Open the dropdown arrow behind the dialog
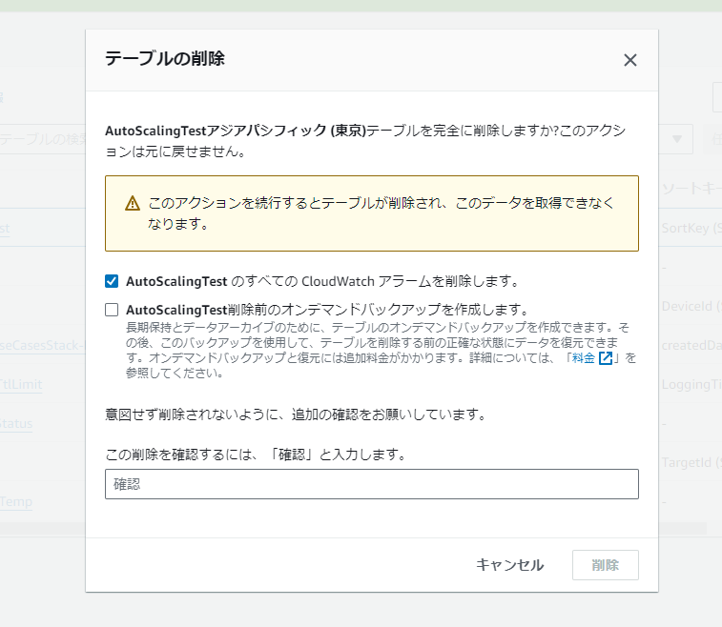The width and height of the screenshot is (722, 627). tap(676, 139)
